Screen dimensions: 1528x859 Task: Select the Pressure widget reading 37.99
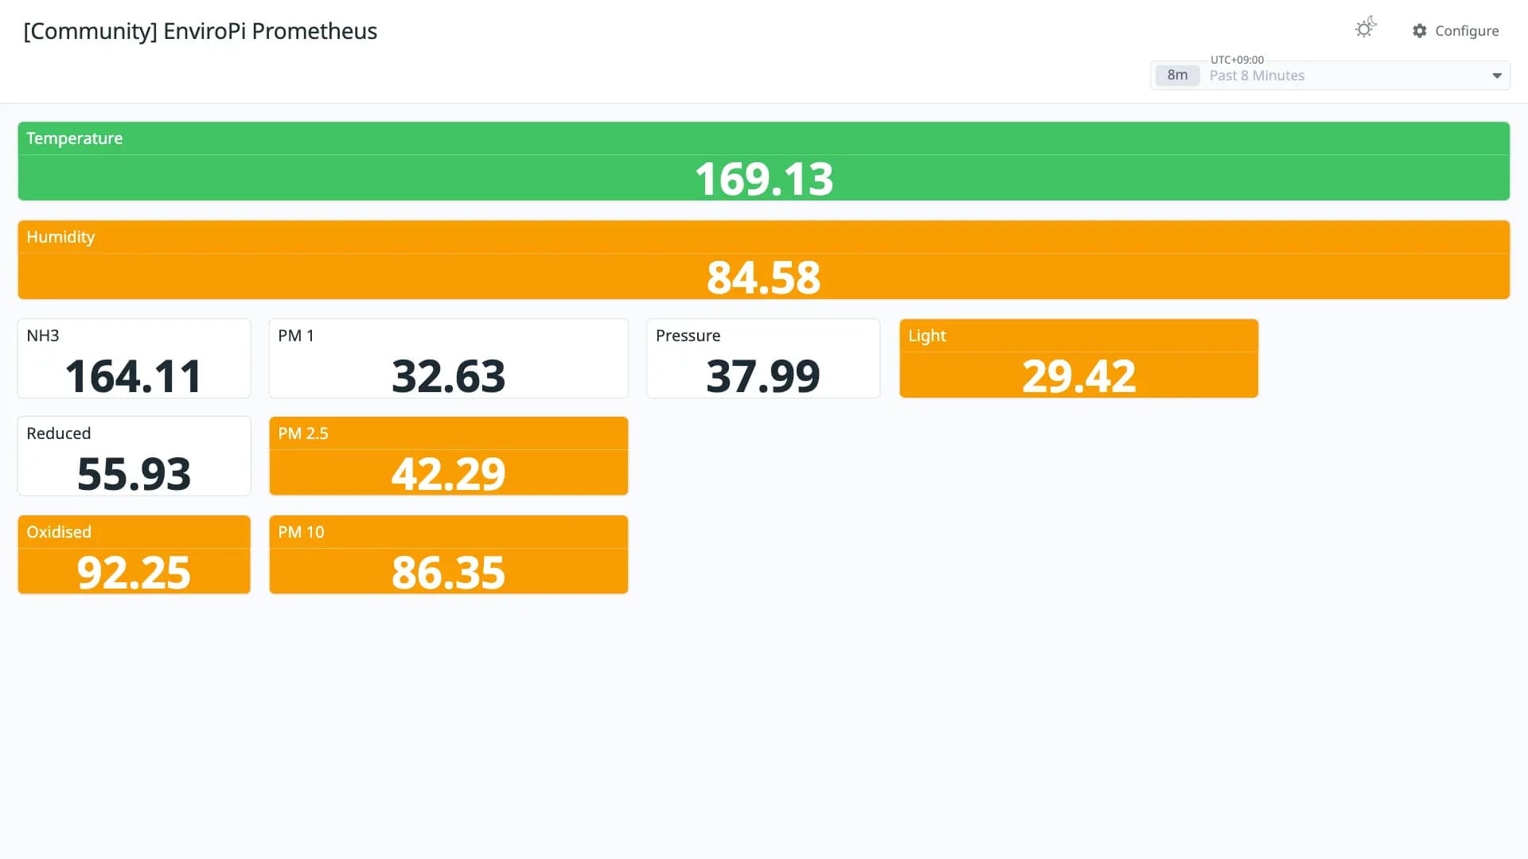[762, 376]
